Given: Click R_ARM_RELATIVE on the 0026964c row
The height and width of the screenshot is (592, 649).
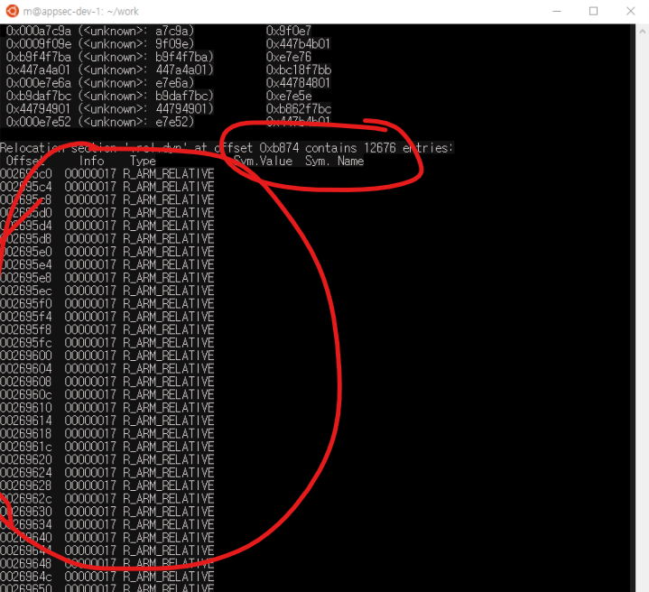Looking at the screenshot, I should (169, 577).
